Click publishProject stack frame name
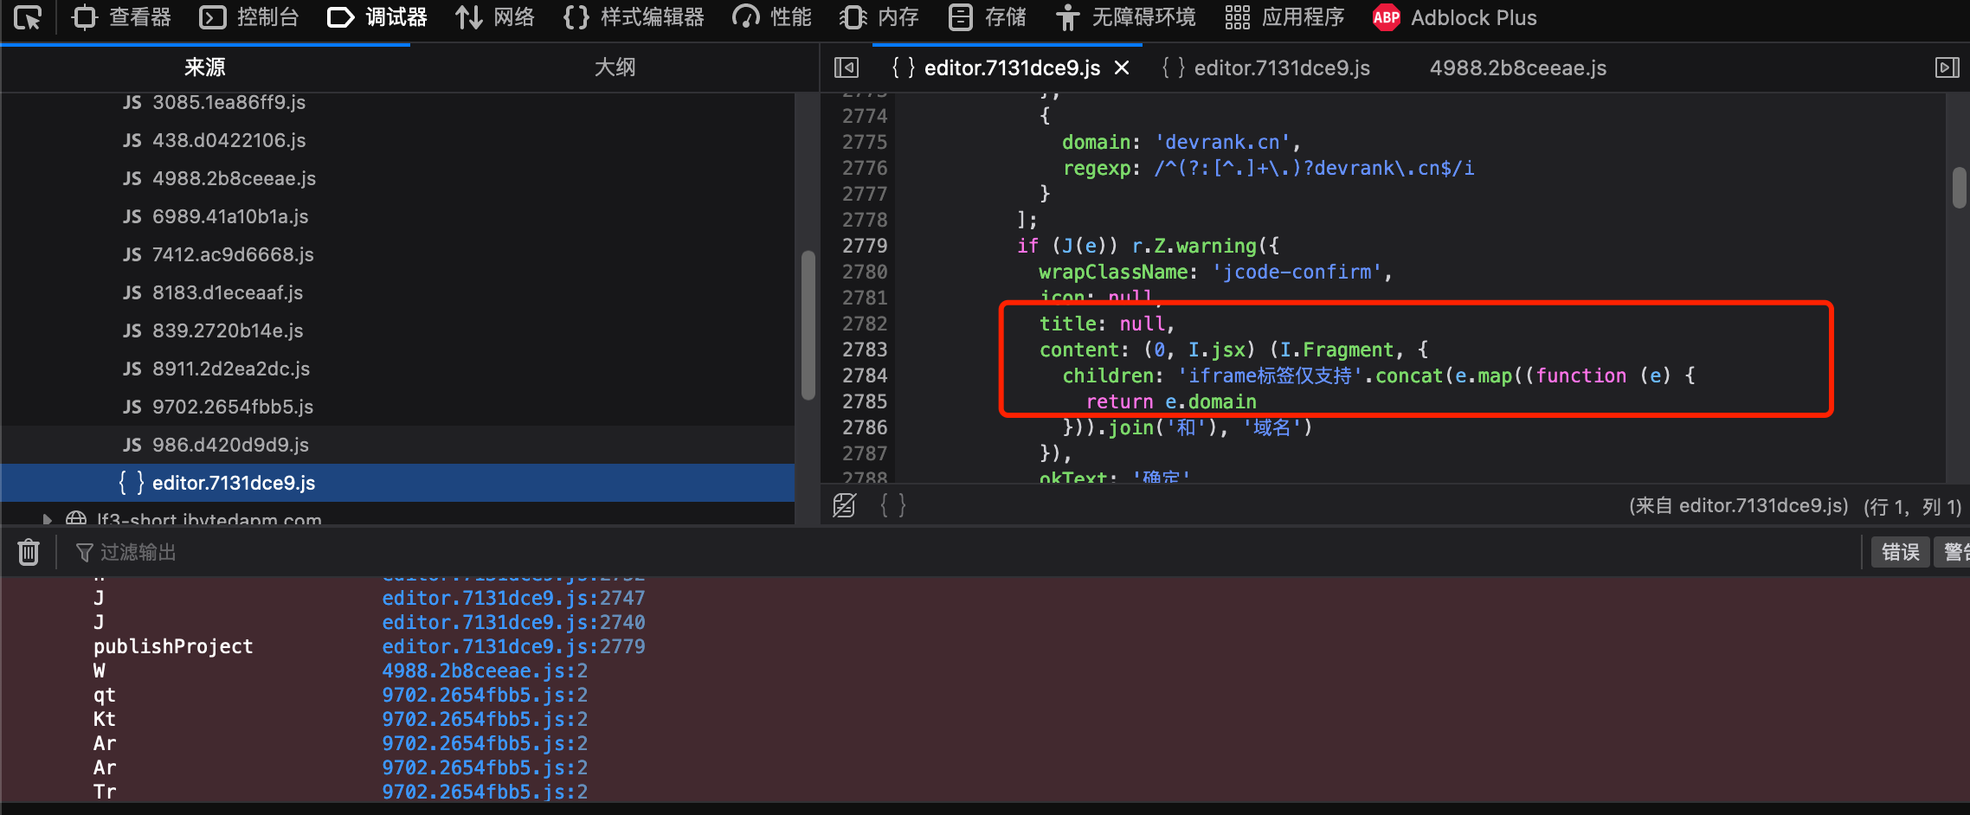 tap(173, 646)
